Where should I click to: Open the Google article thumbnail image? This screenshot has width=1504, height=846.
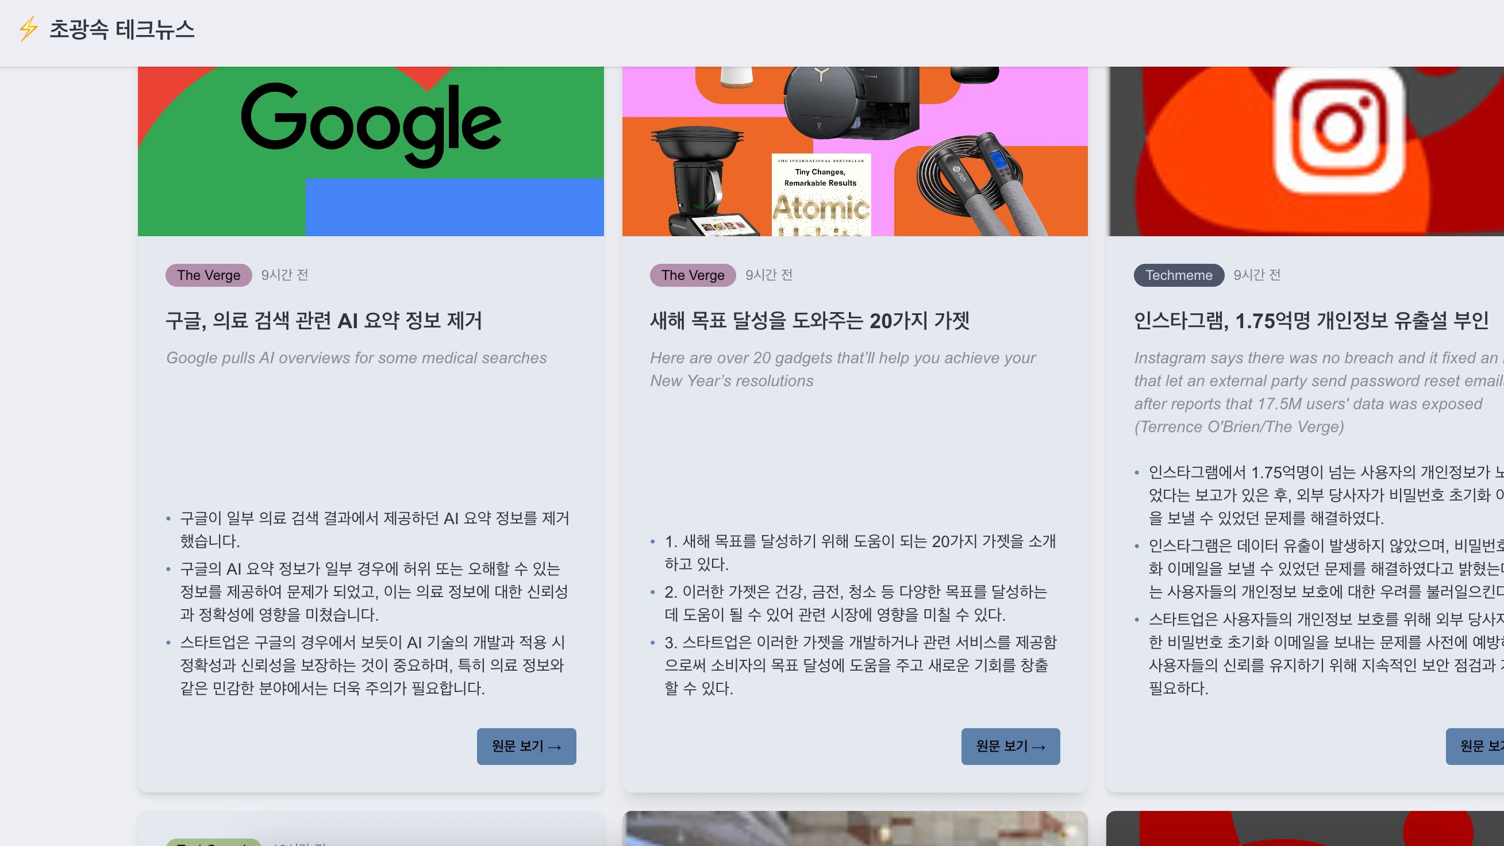point(371,151)
